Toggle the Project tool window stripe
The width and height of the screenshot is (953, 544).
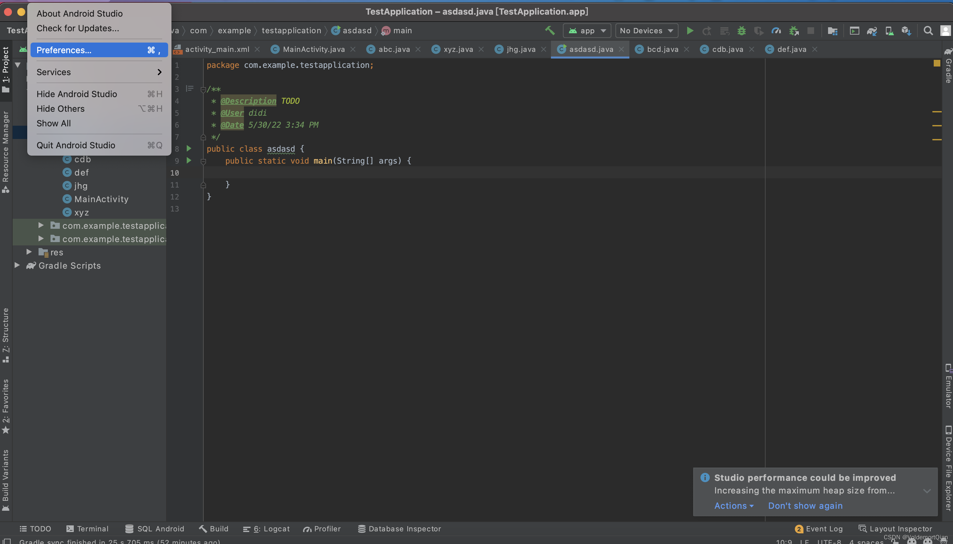6,69
